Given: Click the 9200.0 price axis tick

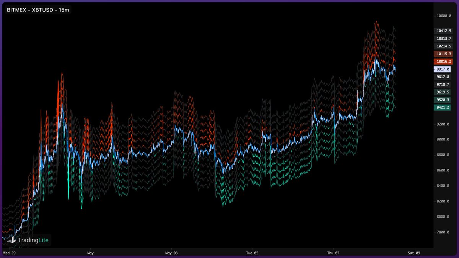Looking at the screenshot, I should pos(443,124).
